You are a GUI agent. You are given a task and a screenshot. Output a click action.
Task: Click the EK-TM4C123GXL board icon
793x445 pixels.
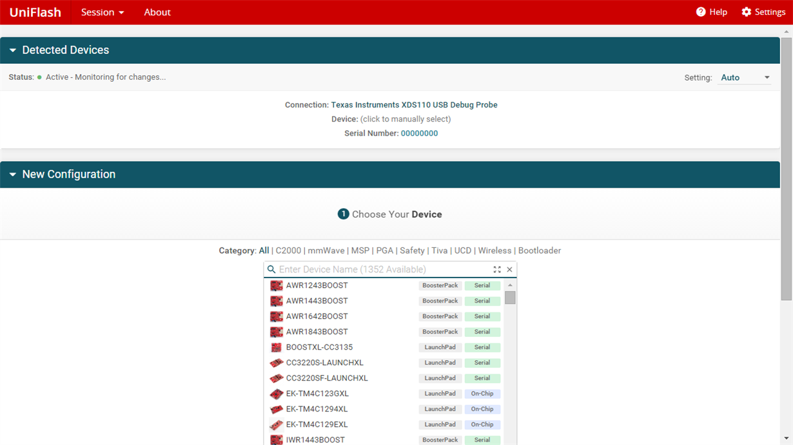[x=277, y=393]
